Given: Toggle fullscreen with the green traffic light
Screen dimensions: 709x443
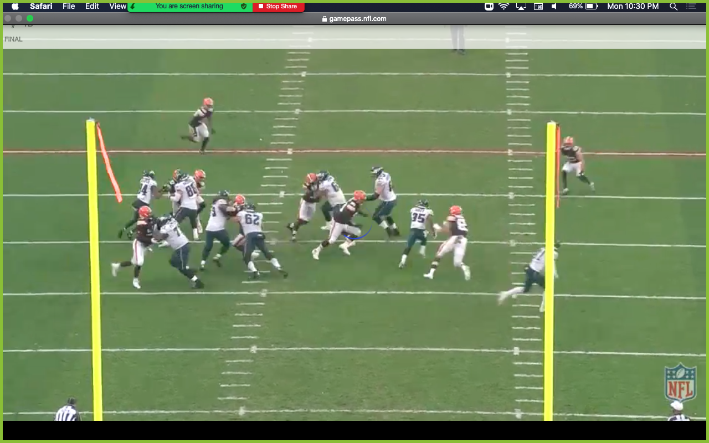Looking at the screenshot, I should (x=30, y=18).
